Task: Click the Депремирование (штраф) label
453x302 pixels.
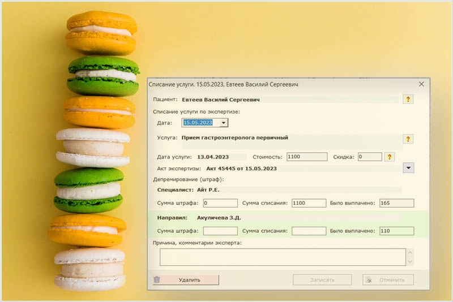Action: point(189,179)
